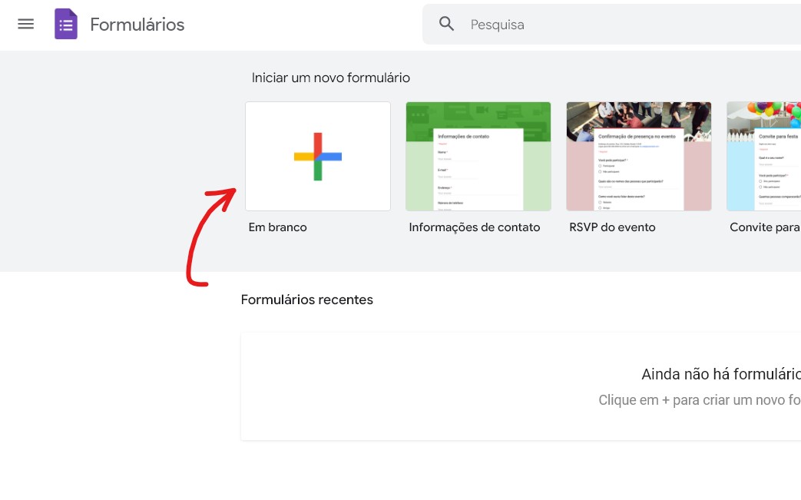Click the Formulários recentes heading

click(306, 300)
